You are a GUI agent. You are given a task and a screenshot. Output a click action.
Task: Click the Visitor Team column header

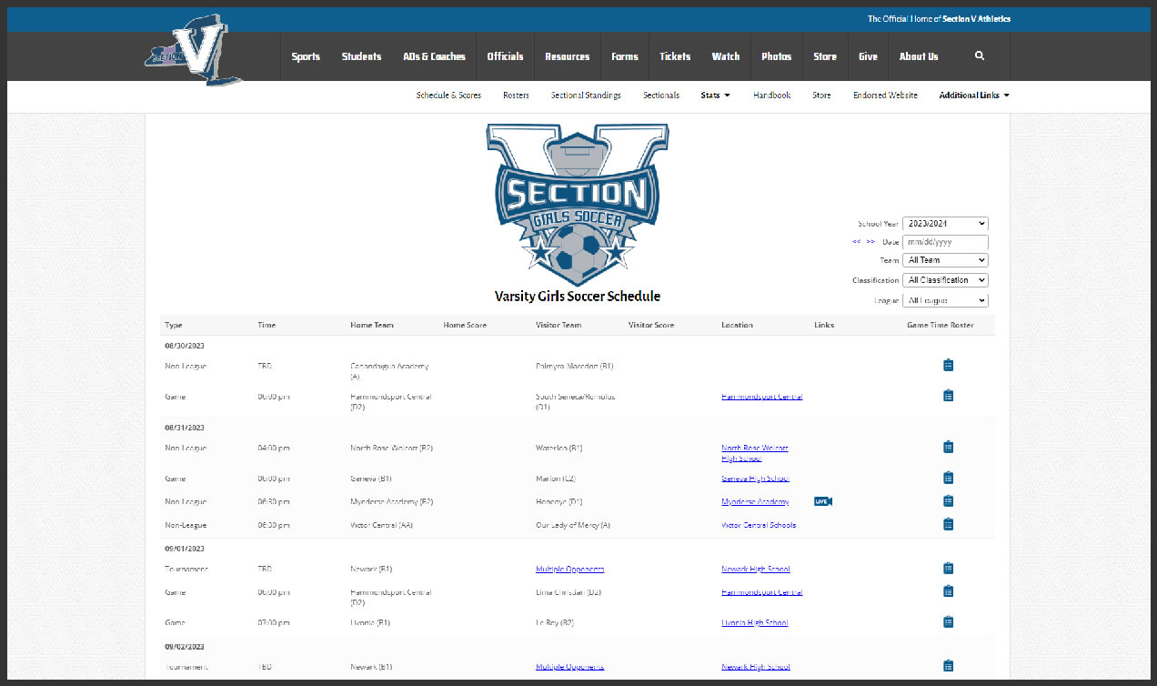[x=558, y=326]
